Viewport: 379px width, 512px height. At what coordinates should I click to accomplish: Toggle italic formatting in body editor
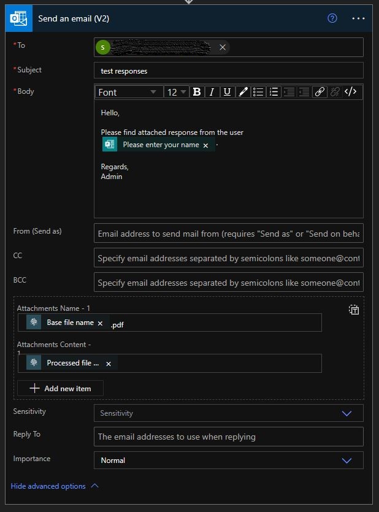point(212,92)
